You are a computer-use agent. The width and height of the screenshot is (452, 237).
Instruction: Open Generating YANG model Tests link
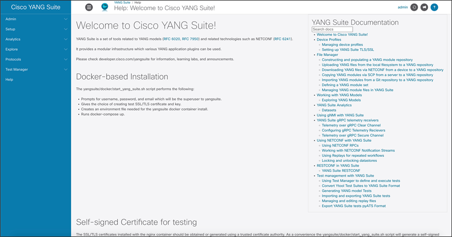coord(346,191)
